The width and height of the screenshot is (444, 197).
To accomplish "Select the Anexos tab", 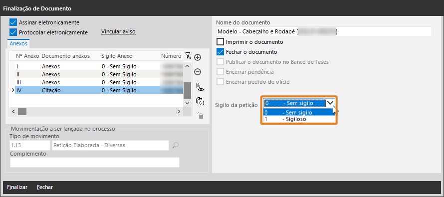I will tap(18, 43).
